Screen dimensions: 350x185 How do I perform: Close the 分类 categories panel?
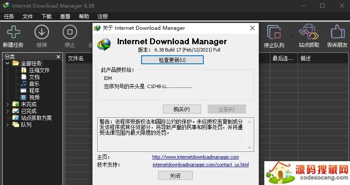[x=58, y=57]
